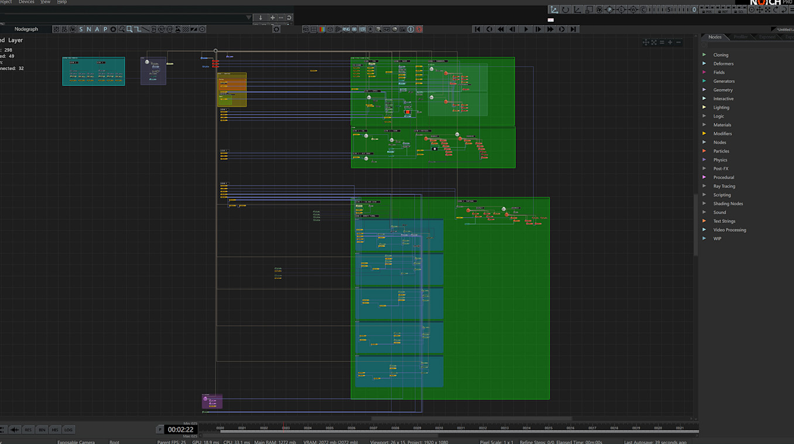
Task: Toggle the RES button in bottom bar
Action: [28, 430]
